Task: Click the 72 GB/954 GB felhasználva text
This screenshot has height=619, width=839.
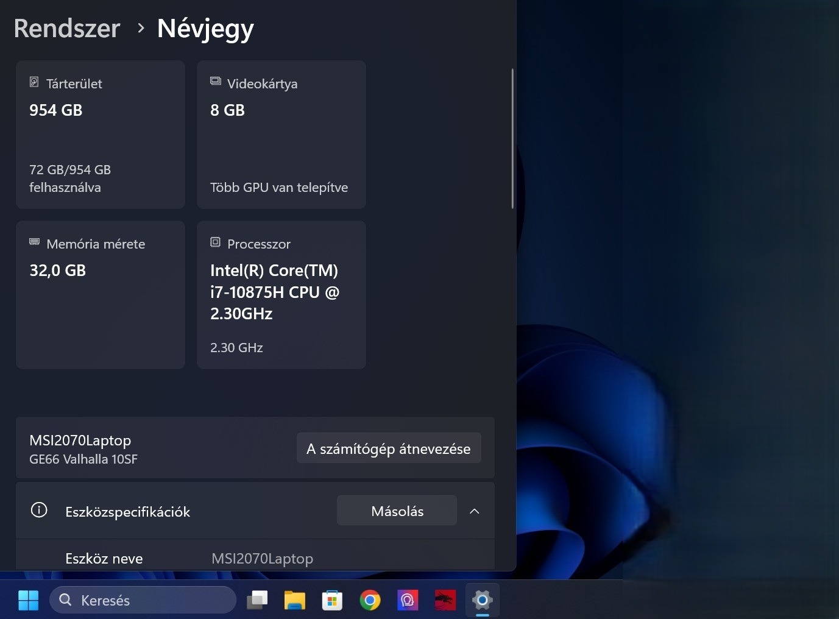Action: click(x=70, y=179)
